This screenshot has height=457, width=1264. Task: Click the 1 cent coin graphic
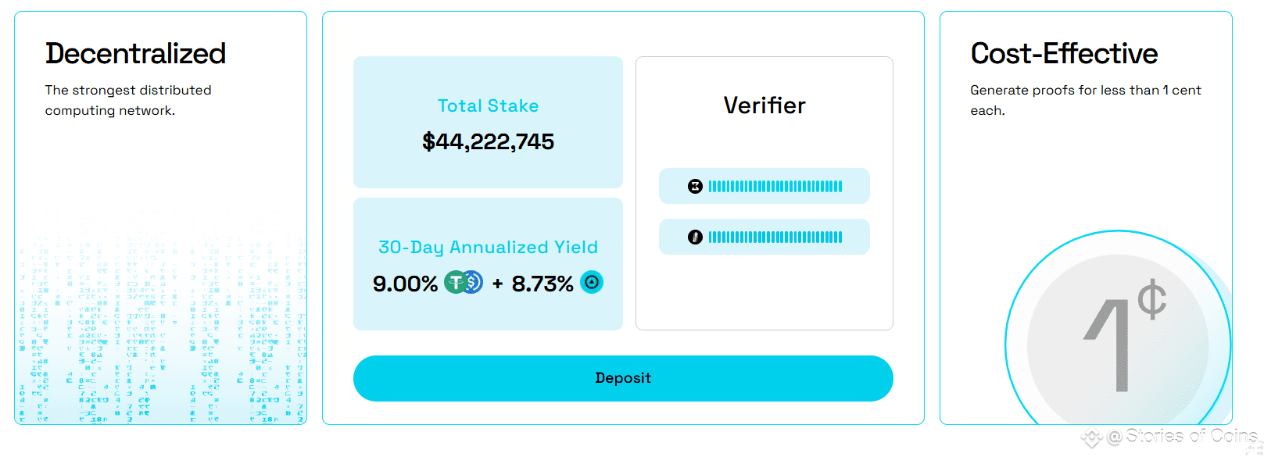pyautogui.click(x=1118, y=328)
